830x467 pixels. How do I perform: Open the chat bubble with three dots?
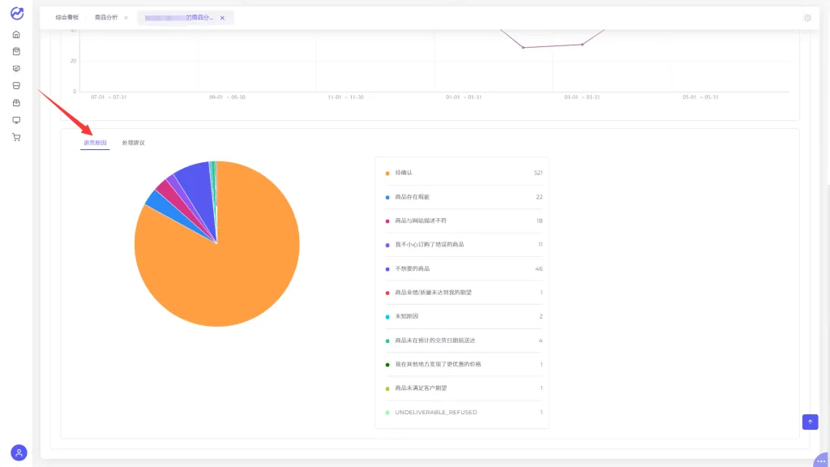tap(821, 461)
